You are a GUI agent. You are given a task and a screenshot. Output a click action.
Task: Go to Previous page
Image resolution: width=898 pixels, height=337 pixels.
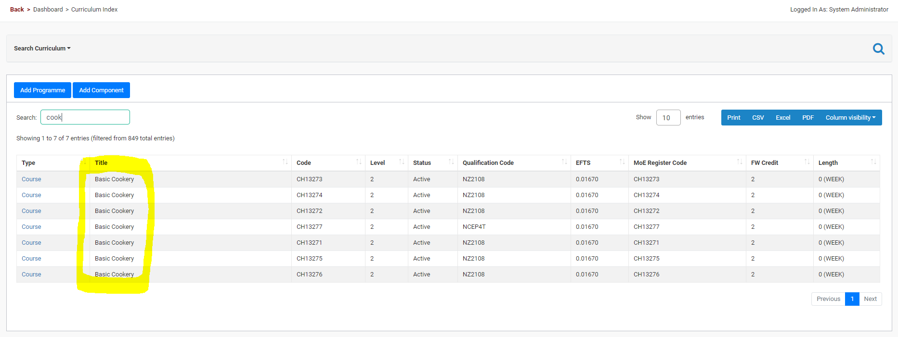pyautogui.click(x=828, y=299)
